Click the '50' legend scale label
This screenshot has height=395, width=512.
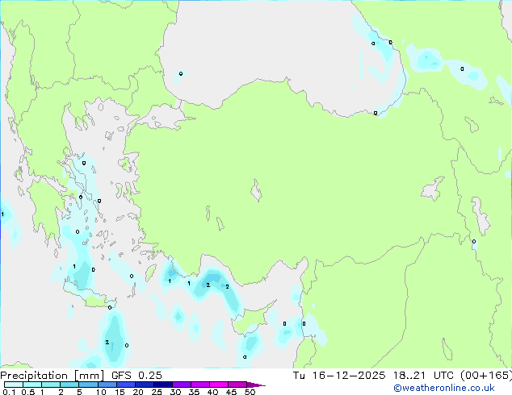click(250, 392)
